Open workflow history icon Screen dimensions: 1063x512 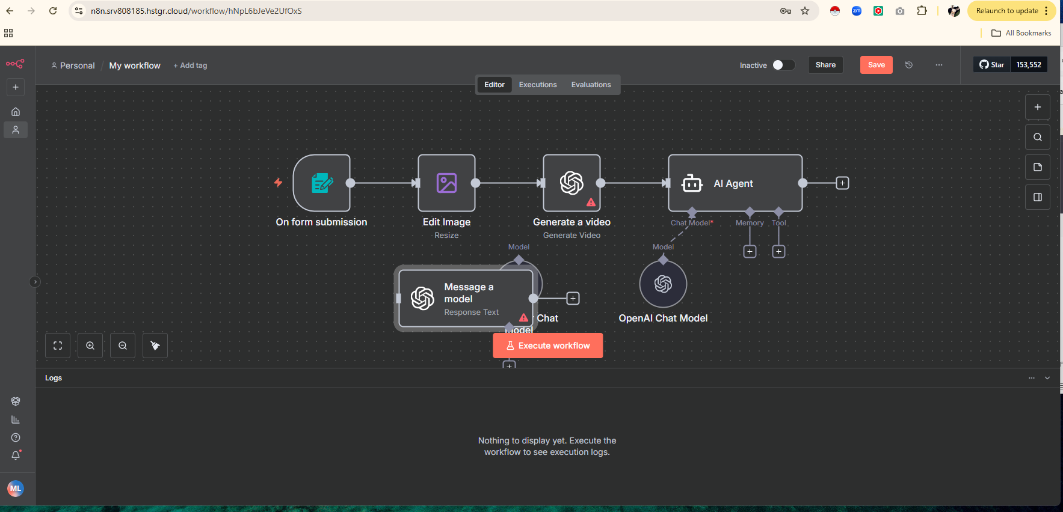coord(909,65)
